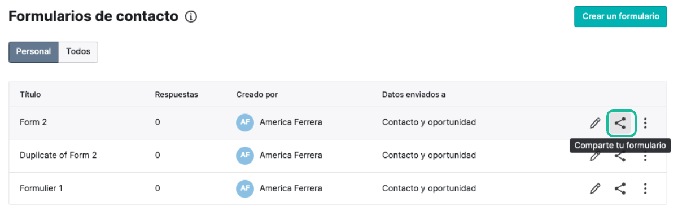Viewport: 691px width, 215px height.
Task: Click the AF avatar in the Duplicate of Form 2 row
Action: [245, 155]
